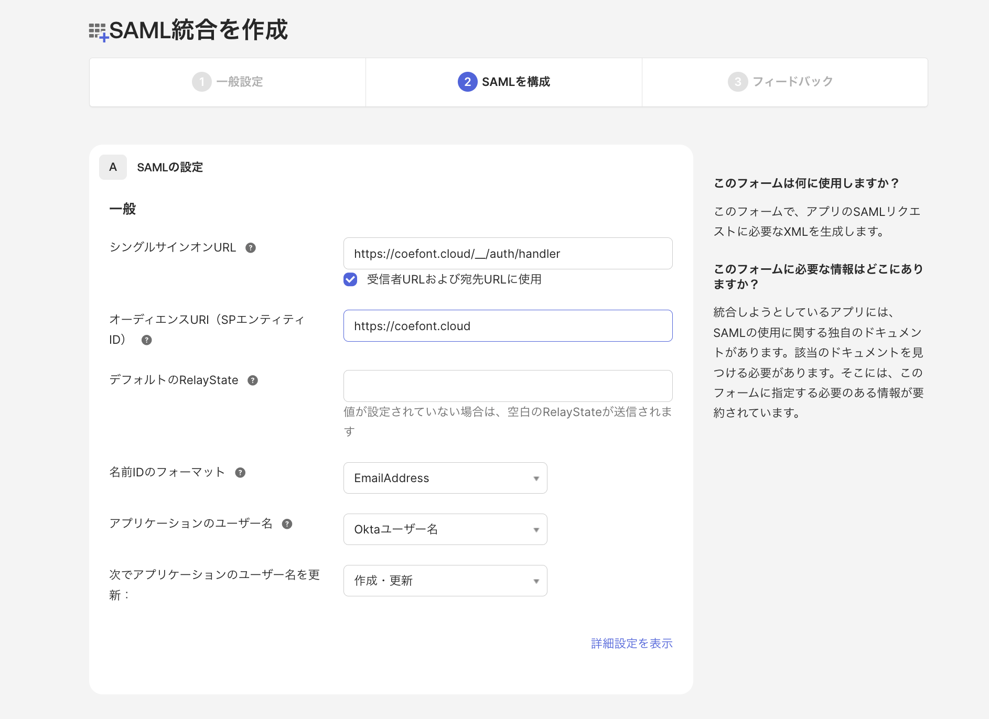Click step 3 circle in wizard

738,82
